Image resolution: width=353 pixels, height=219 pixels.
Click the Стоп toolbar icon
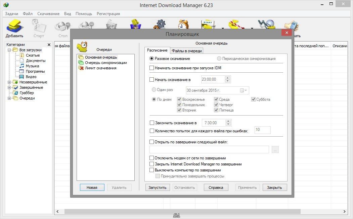[63, 26]
